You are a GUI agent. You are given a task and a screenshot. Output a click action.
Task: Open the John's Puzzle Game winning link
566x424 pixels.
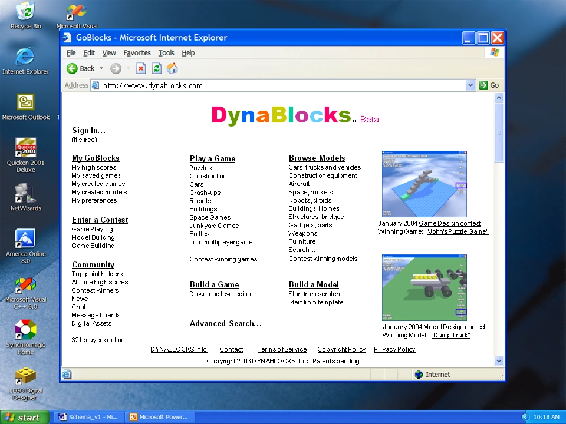click(458, 231)
